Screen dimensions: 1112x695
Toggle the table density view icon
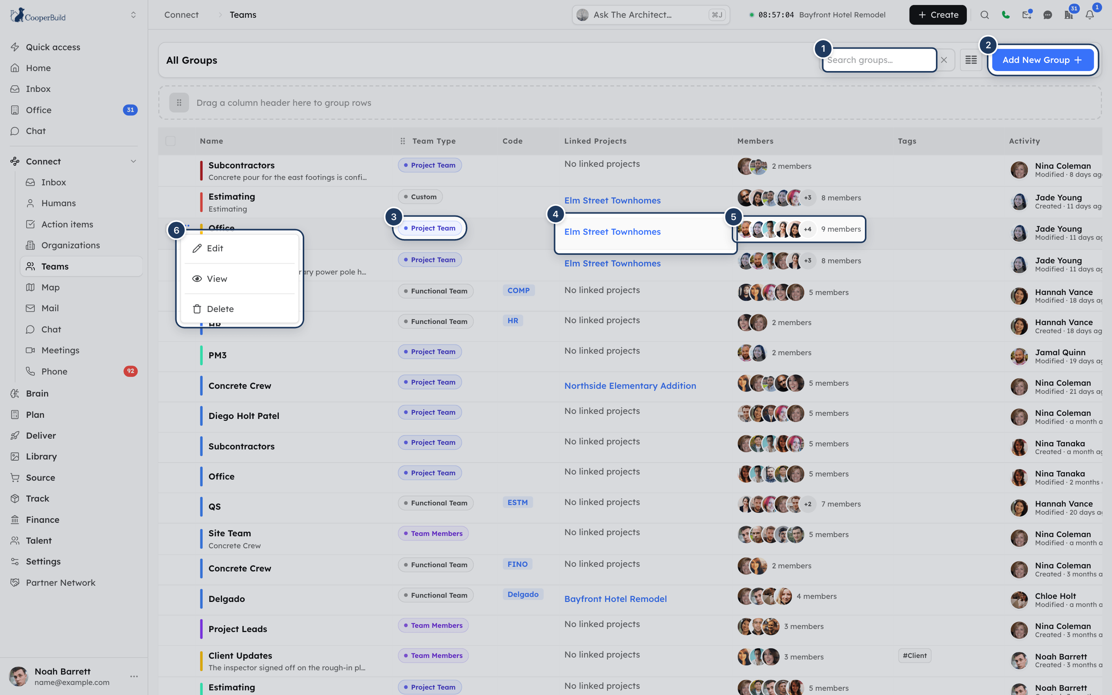(x=970, y=60)
